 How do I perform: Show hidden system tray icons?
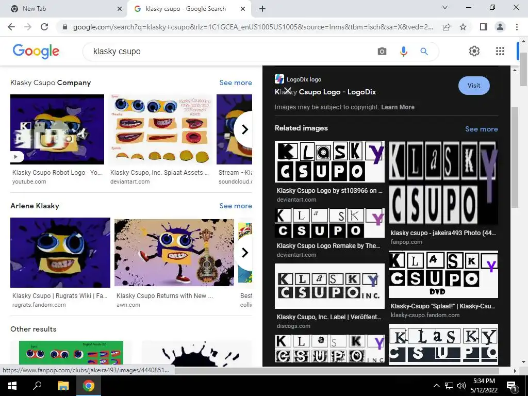[436, 386]
